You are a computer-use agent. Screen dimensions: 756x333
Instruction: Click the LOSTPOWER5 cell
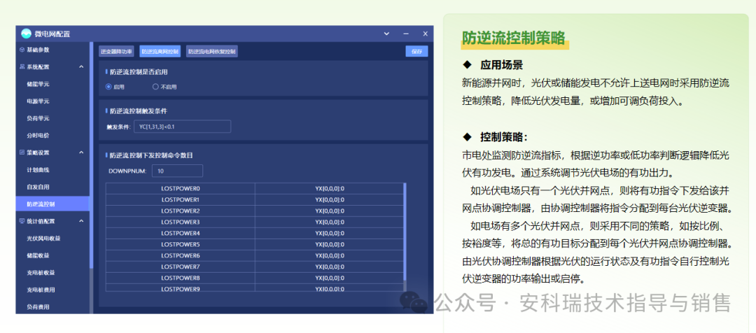tap(181, 244)
